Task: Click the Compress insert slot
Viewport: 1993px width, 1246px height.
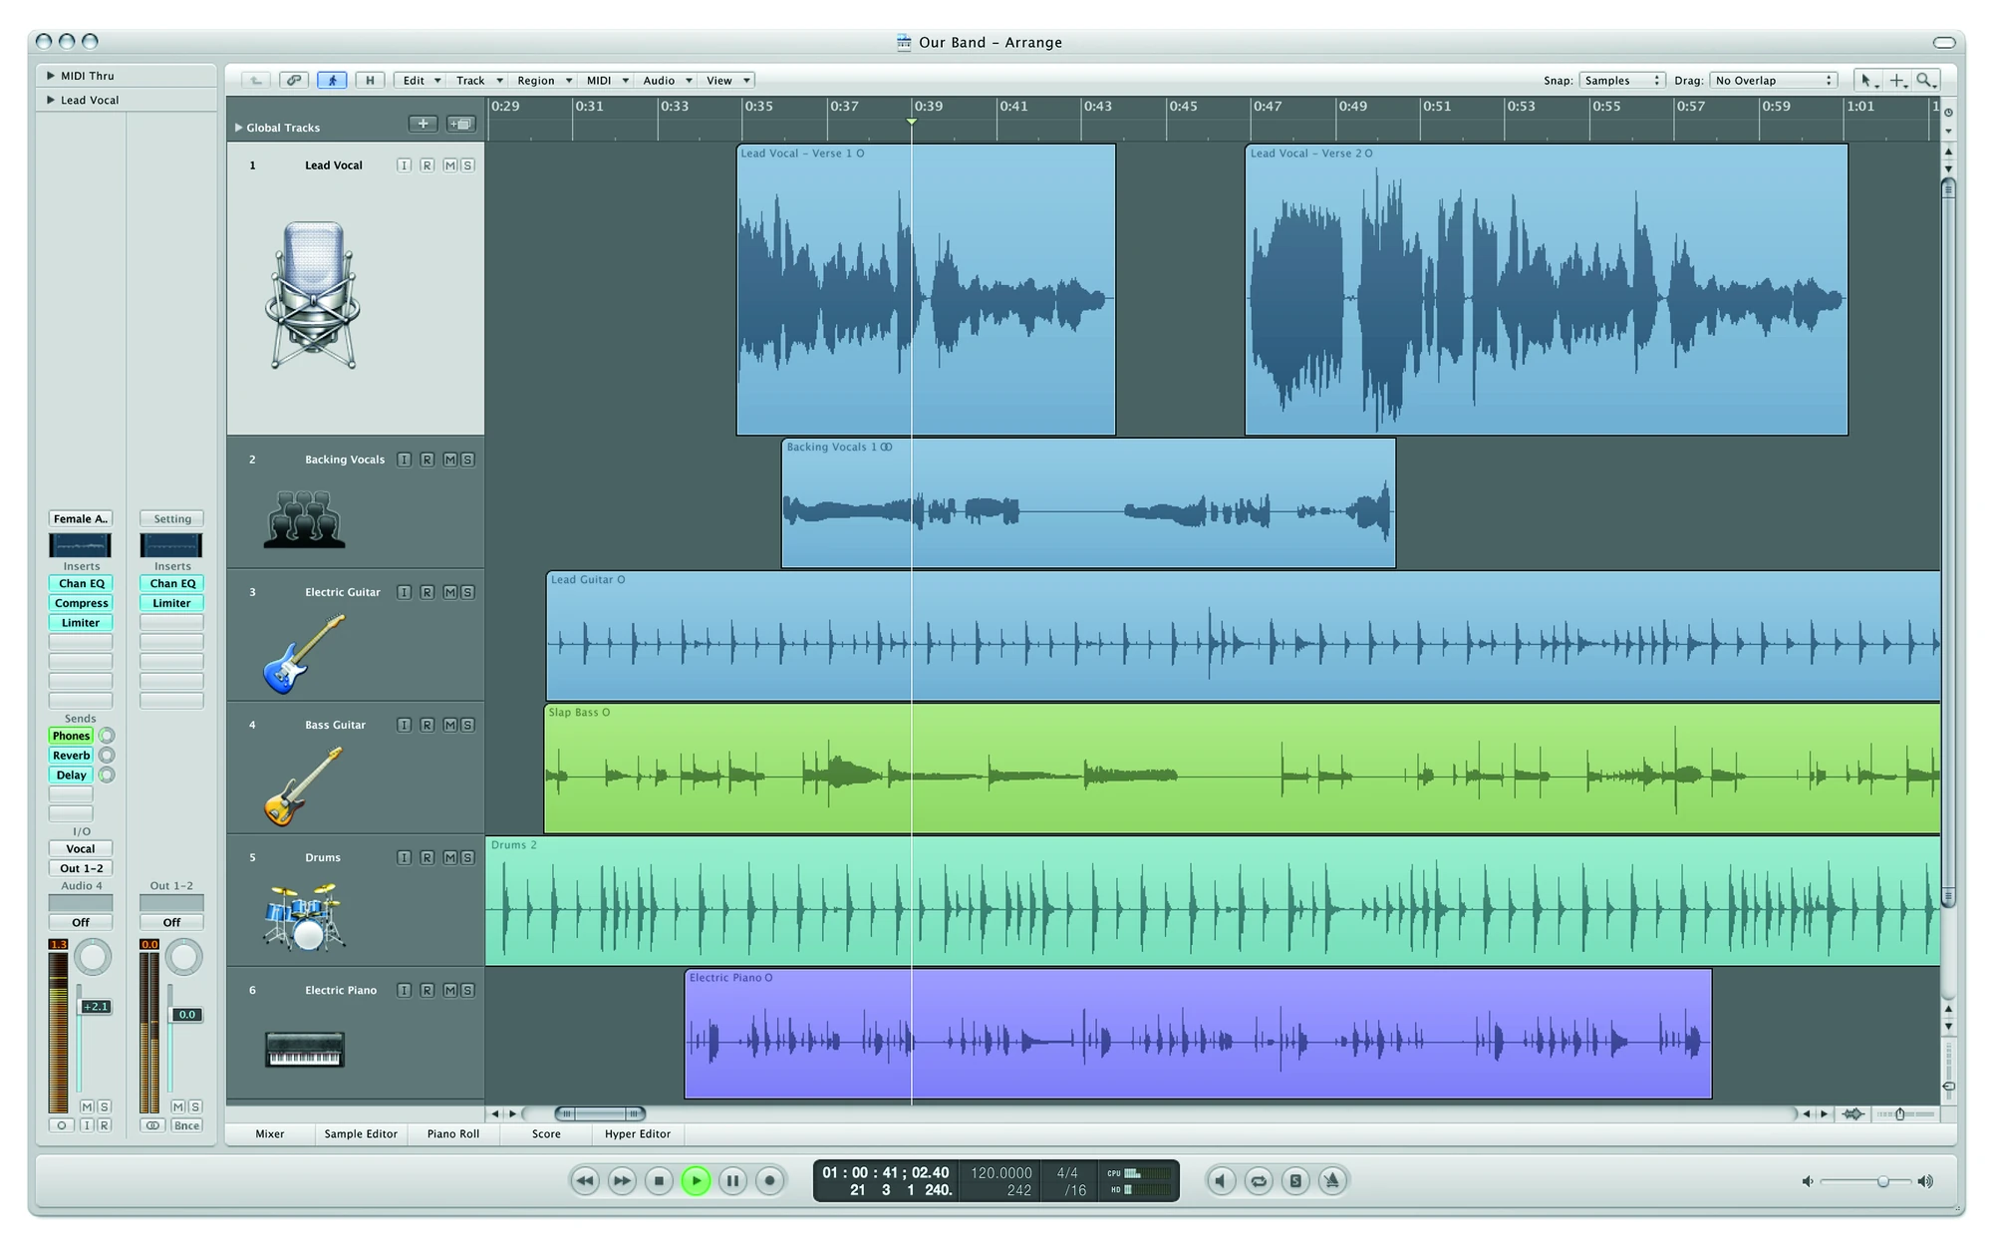Action: click(x=81, y=603)
